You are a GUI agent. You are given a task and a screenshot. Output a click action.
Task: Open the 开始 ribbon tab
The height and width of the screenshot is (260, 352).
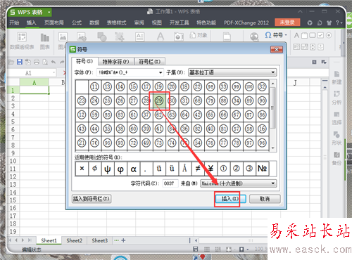(x=14, y=22)
